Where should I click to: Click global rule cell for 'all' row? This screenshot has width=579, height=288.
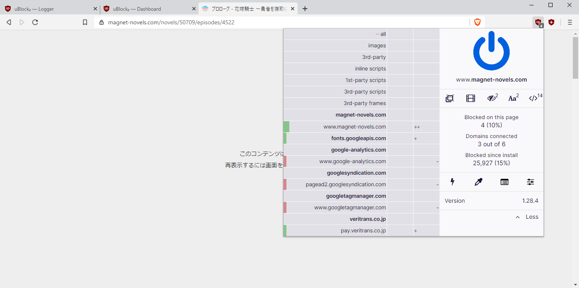point(400,34)
